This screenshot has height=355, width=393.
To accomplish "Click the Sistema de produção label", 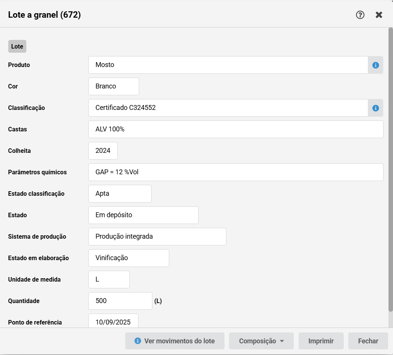I will 37,236.
